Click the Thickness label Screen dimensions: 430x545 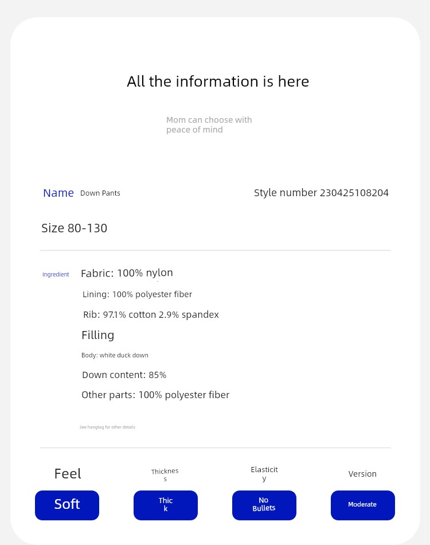pyautogui.click(x=165, y=475)
